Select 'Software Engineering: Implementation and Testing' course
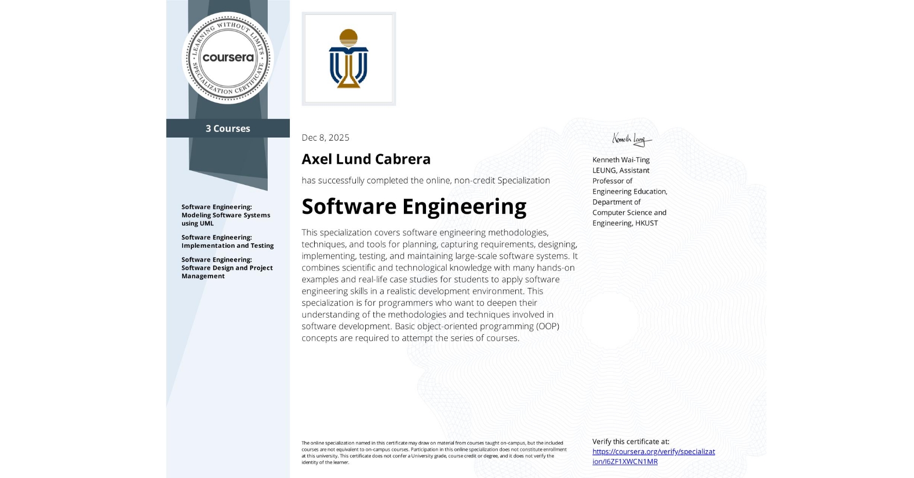Viewport: 914px width, 478px height. 227,242
